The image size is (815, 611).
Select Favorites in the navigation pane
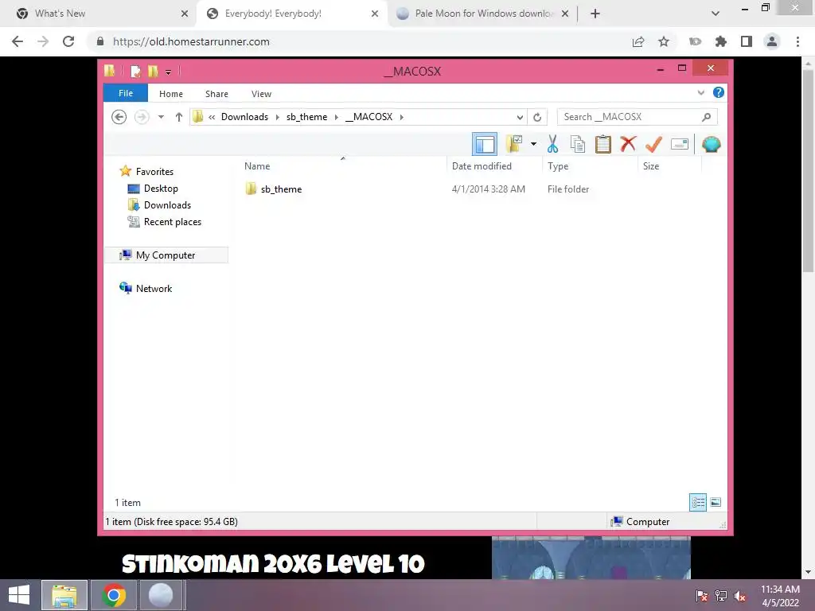pyautogui.click(x=154, y=172)
